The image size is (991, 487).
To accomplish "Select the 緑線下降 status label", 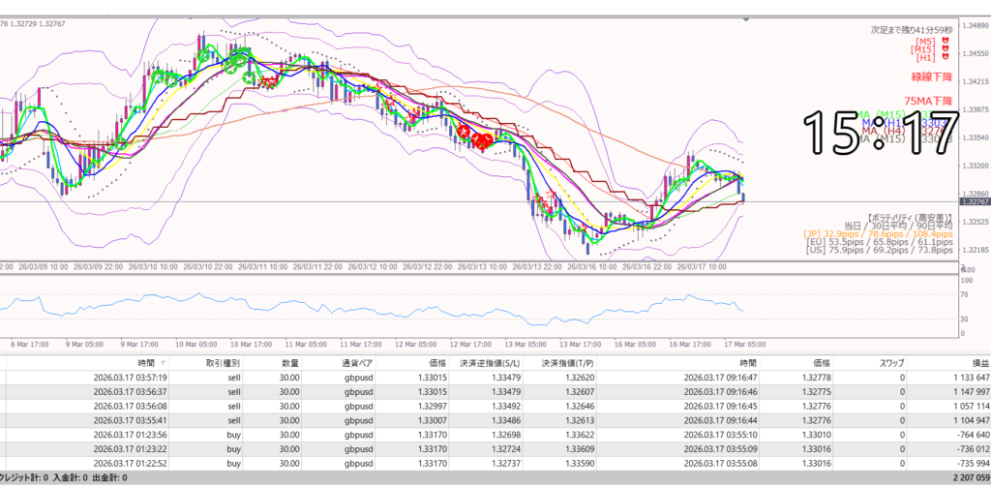I will pyautogui.click(x=930, y=76).
